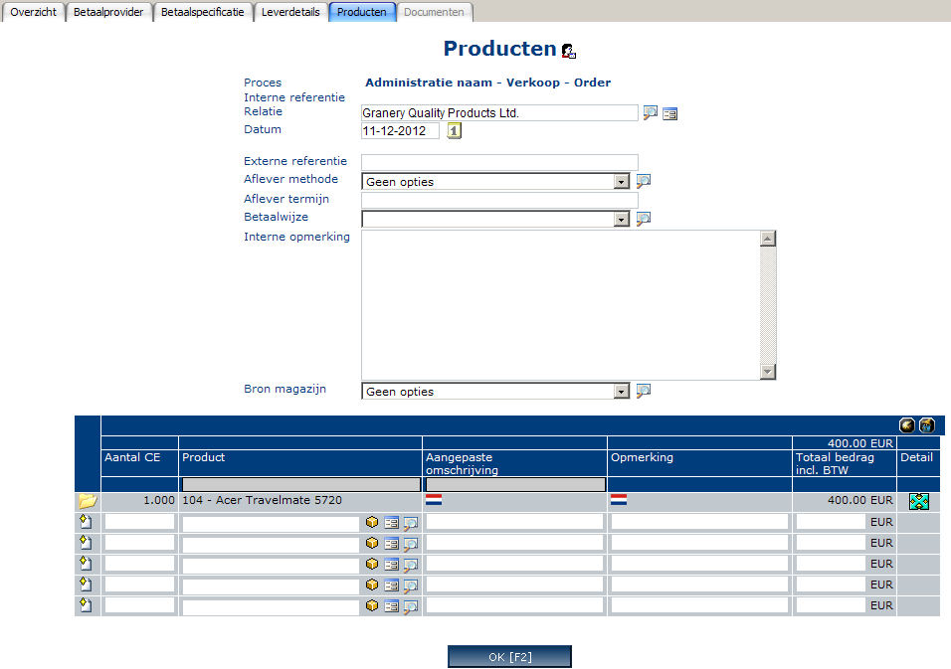Click scroll down arrow in Interne opmerking box

pyautogui.click(x=767, y=372)
